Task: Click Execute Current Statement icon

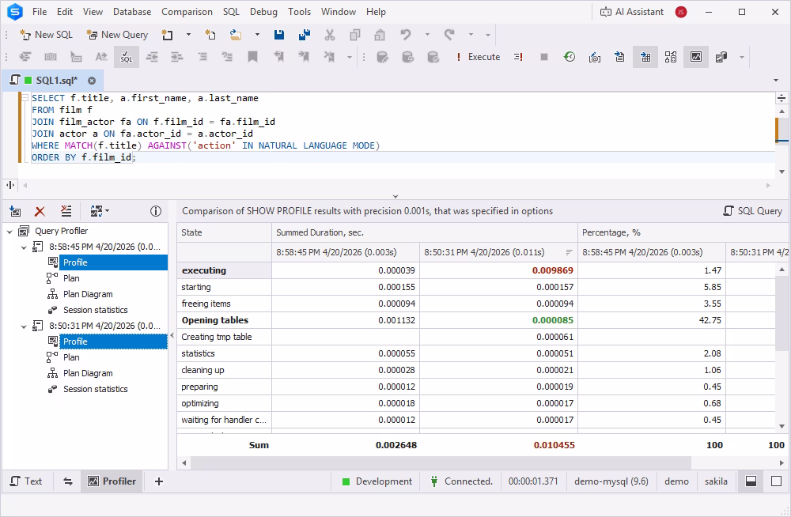Action: 518,57
